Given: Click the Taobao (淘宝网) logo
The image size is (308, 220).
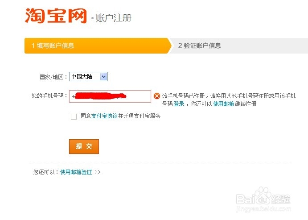Looking at the screenshot, I should 56,16.
